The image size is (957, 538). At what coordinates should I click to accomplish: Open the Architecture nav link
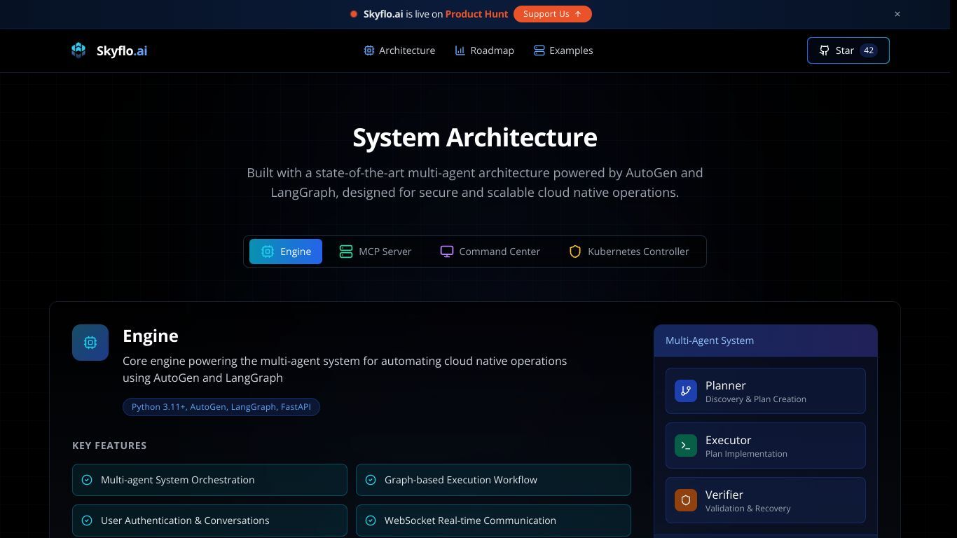point(399,50)
